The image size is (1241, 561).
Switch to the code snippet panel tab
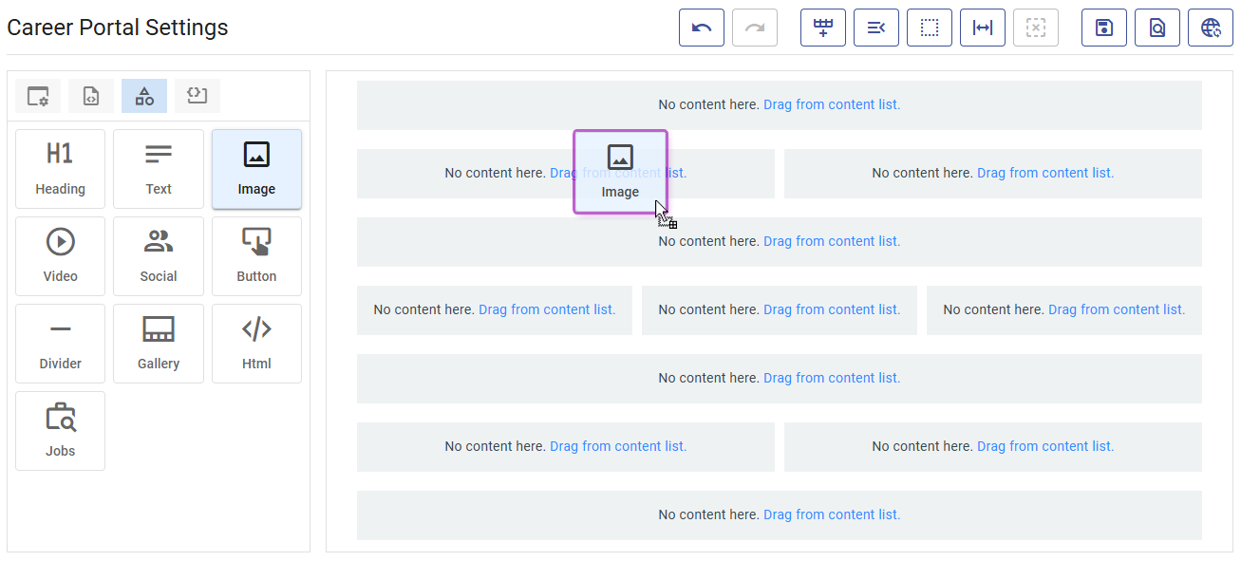(x=197, y=95)
